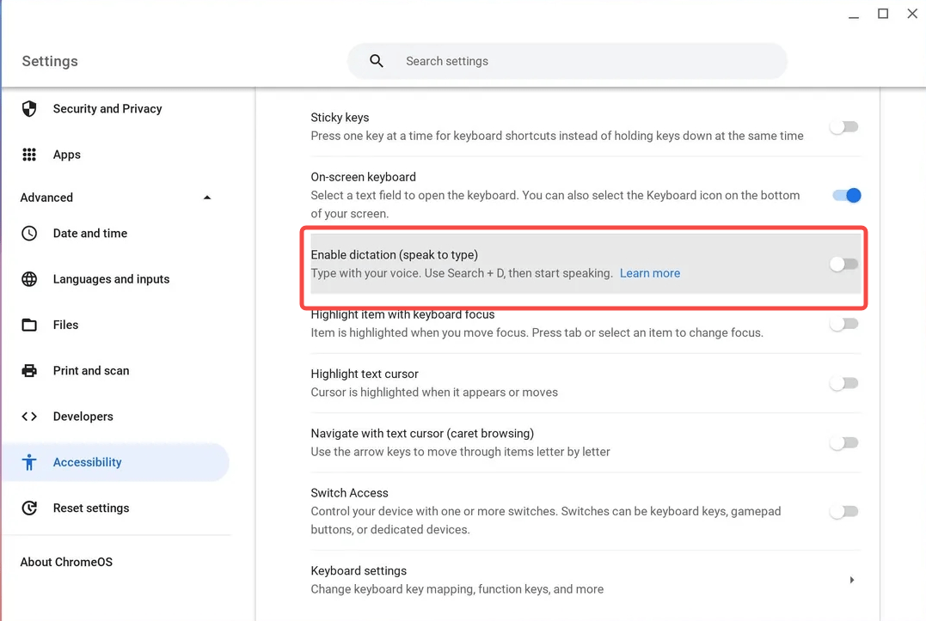The image size is (926, 621).
Task: Toggle Highlight text cursor switch
Action: tap(844, 383)
